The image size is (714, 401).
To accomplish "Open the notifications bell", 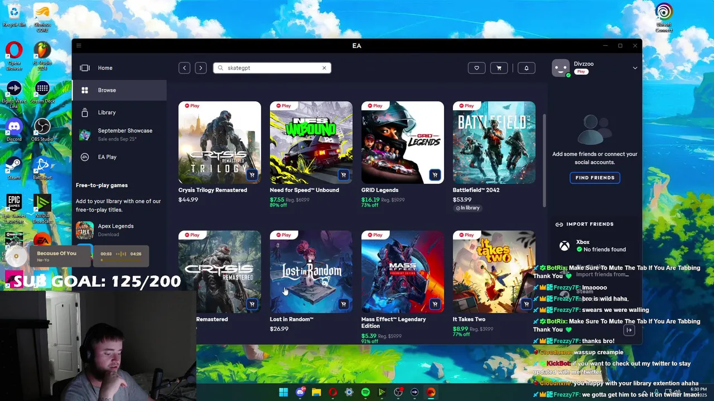I will coord(527,68).
